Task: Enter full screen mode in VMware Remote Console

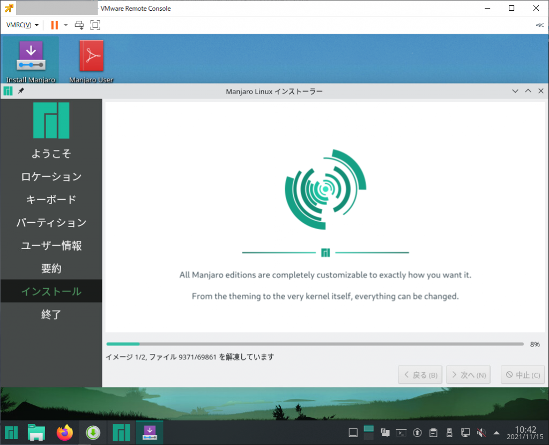Action: (95, 25)
